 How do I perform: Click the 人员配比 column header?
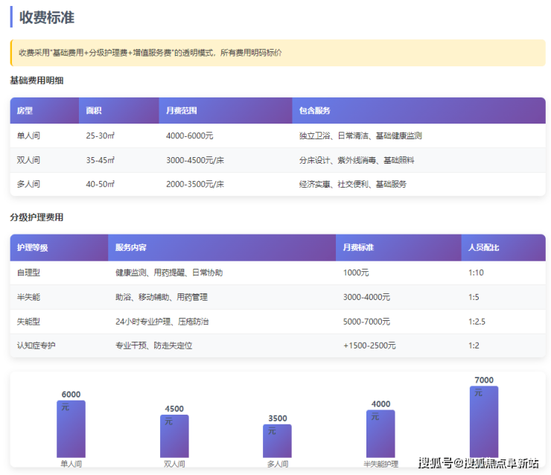click(x=483, y=247)
